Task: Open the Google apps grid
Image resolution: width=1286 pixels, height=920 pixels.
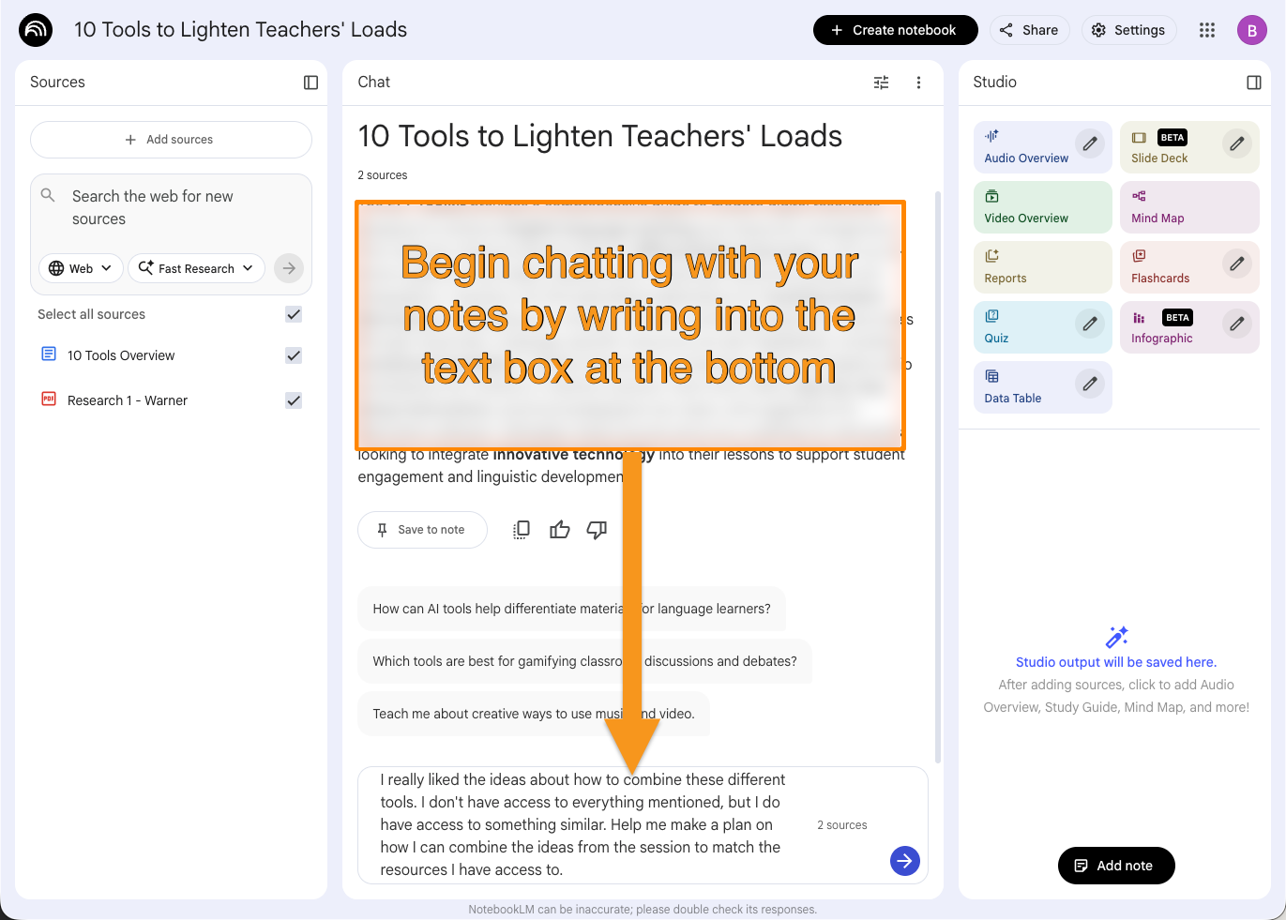Action: [x=1207, y=30]
